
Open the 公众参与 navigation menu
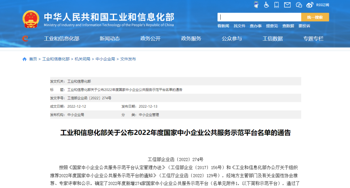232,38
